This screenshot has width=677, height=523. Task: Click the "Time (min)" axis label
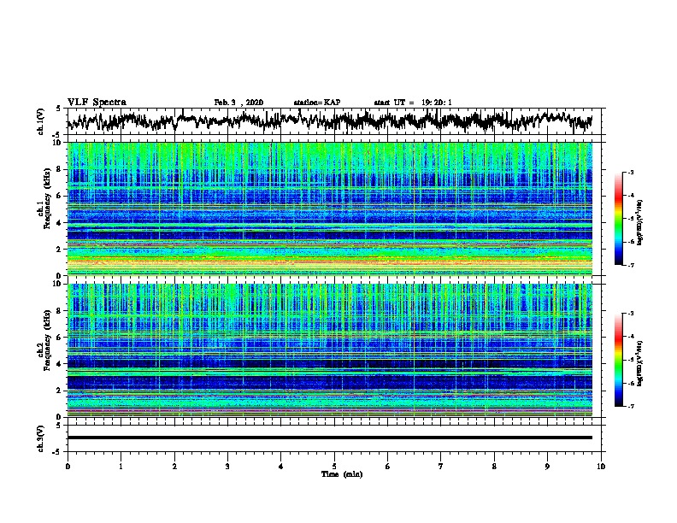[x=342, y=474]
